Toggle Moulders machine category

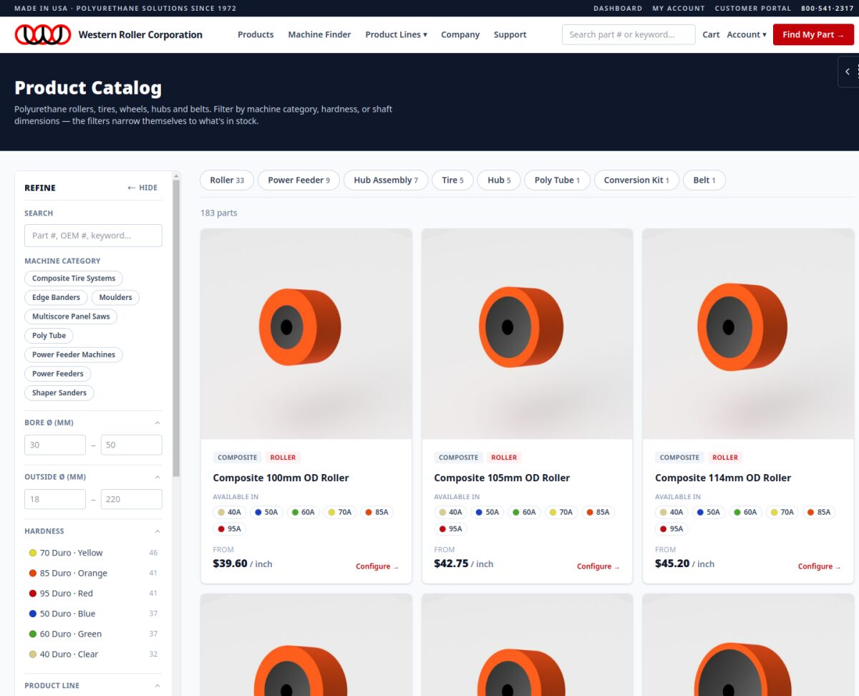pyautogui.click(x=115, y=297)
